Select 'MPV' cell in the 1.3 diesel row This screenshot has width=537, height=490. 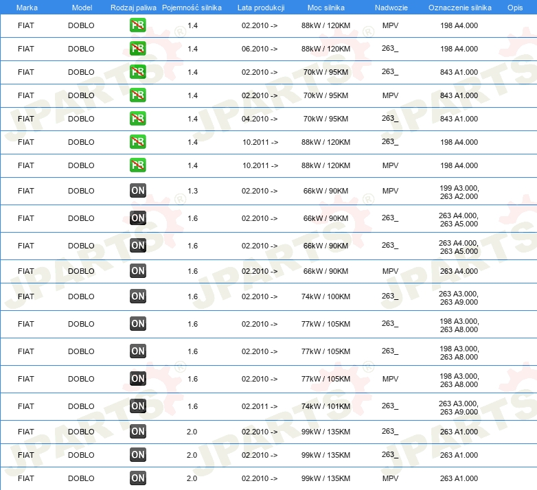[x=391, y=191]
